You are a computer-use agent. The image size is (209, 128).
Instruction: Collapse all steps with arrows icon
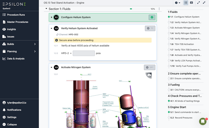[x=204, y=3]
